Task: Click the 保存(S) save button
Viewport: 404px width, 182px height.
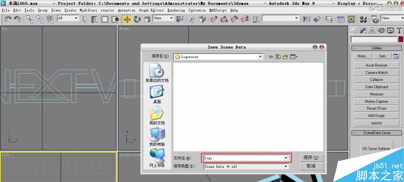Action: (x=311, y=158)
